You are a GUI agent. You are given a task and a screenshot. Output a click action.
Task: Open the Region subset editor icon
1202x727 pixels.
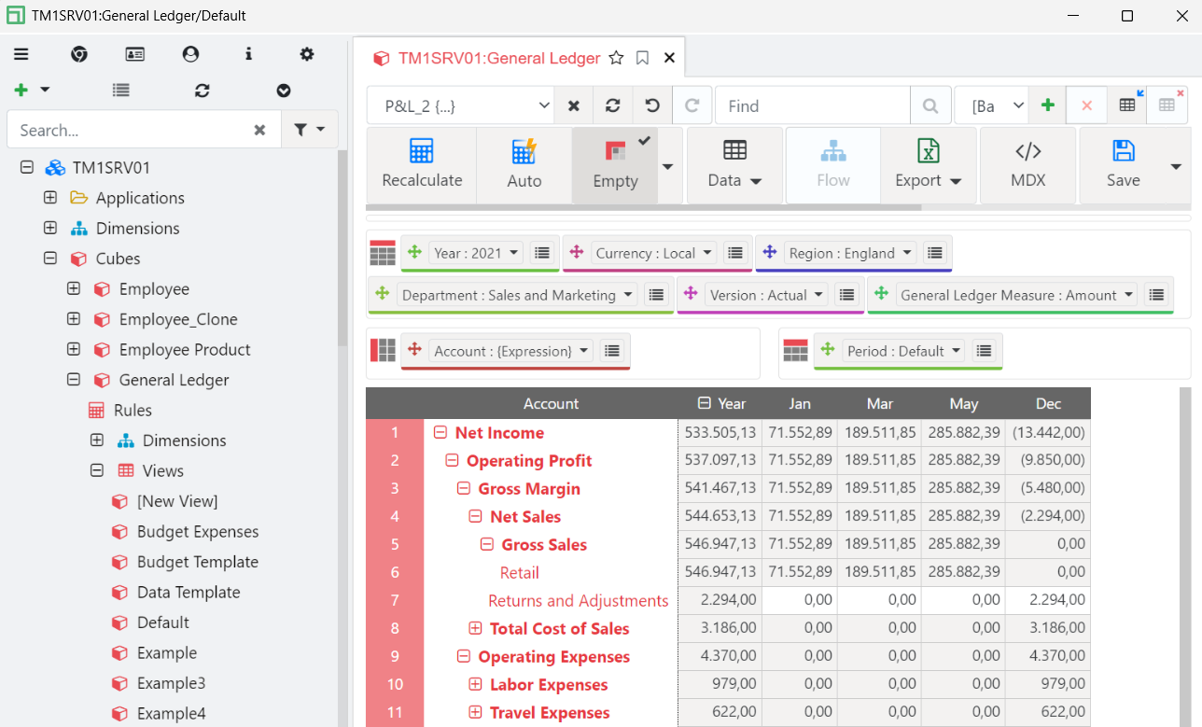tap(935, 253)
